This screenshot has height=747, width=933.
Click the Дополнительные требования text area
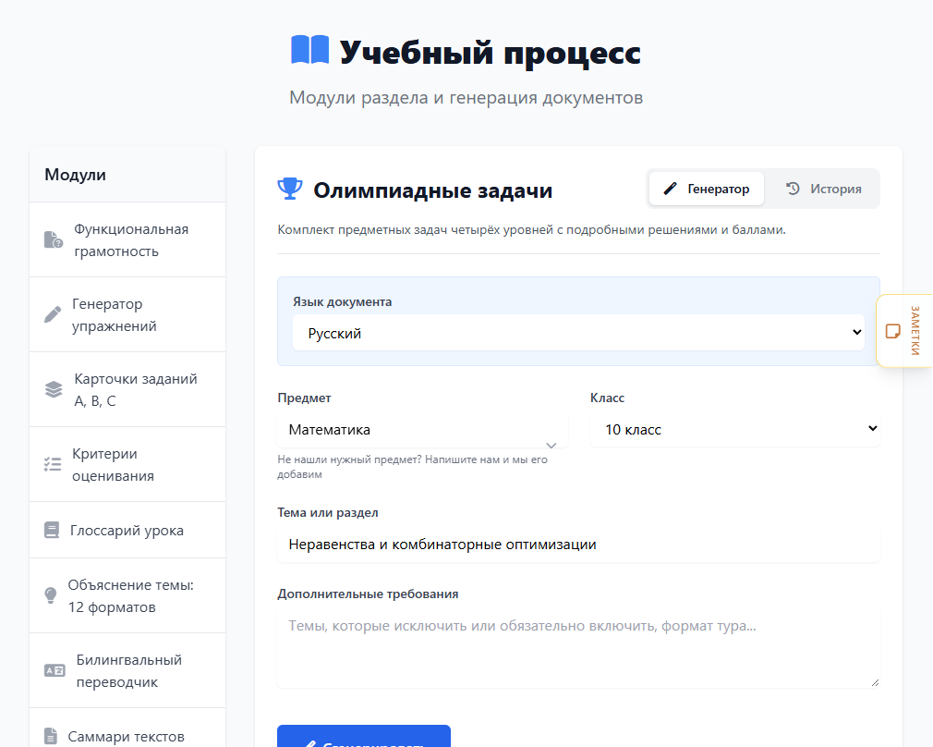(x=578, y=649)
